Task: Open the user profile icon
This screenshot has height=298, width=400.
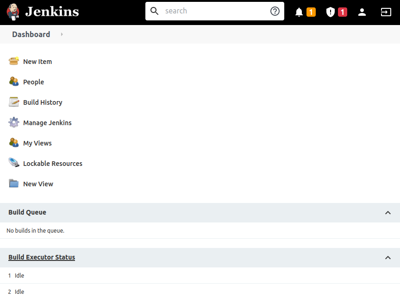Action: [x=362, y=12]
